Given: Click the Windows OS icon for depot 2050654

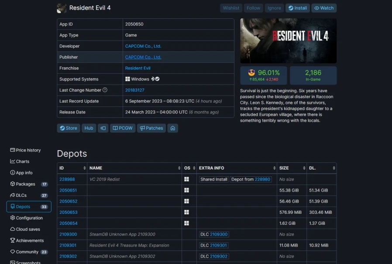Looking at the screenshot, I should [x=186, y=223].
